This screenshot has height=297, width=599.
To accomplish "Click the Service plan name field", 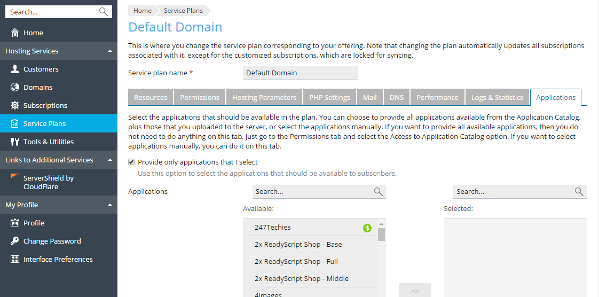I will pyautogui.click(x=300, y=73).
